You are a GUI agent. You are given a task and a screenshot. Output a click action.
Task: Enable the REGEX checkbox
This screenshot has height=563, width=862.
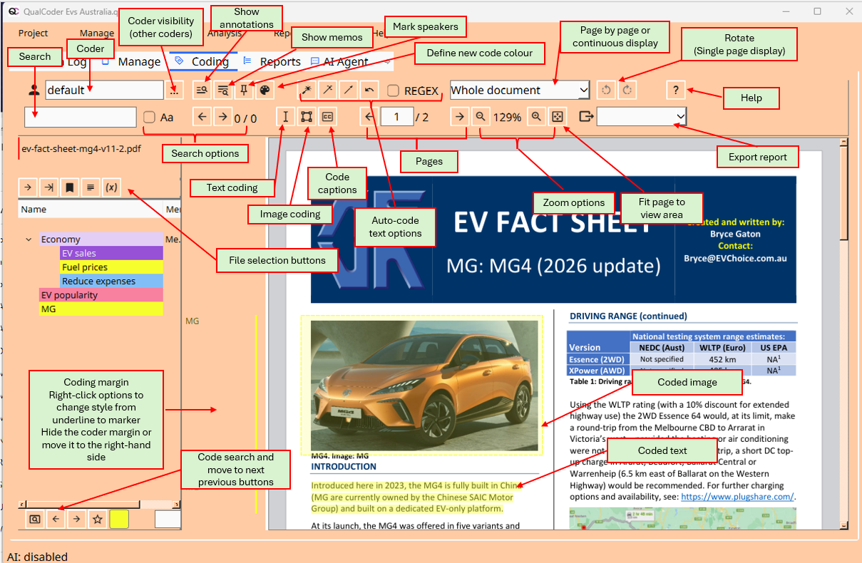(393, 91)
